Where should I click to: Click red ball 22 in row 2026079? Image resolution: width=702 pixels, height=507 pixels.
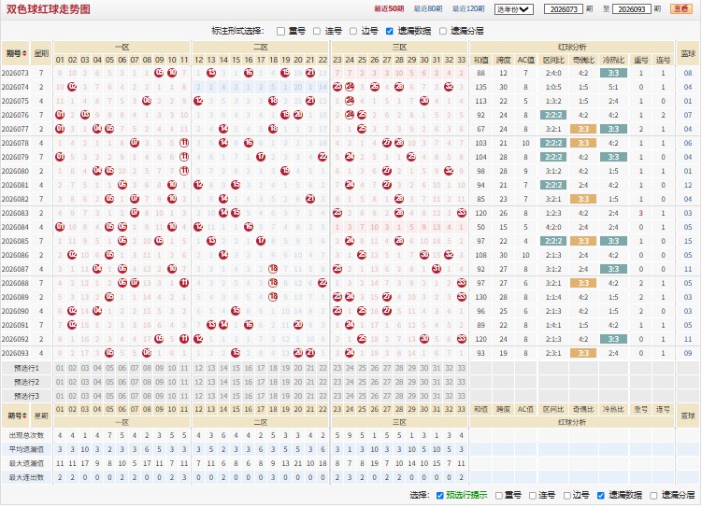[x=322, y=157]
